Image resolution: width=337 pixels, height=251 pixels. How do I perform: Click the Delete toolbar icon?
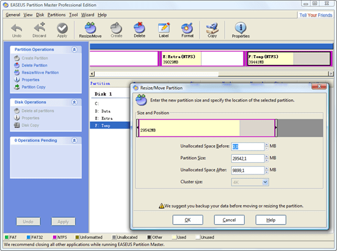(139, 28)
